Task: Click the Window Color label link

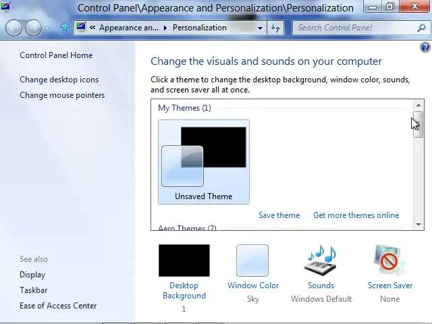Action: pos(253,286)
